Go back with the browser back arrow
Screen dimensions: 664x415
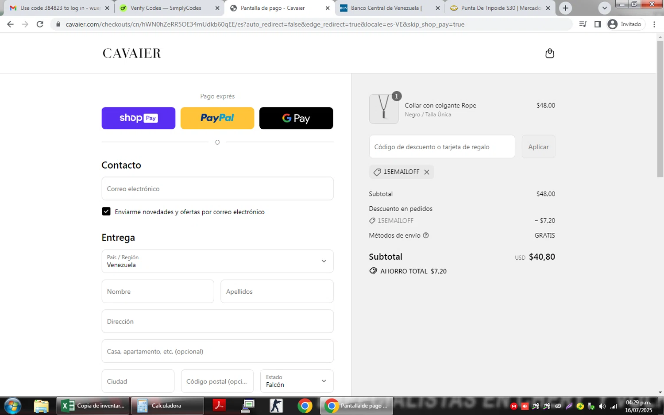click(x=10, y=24)
